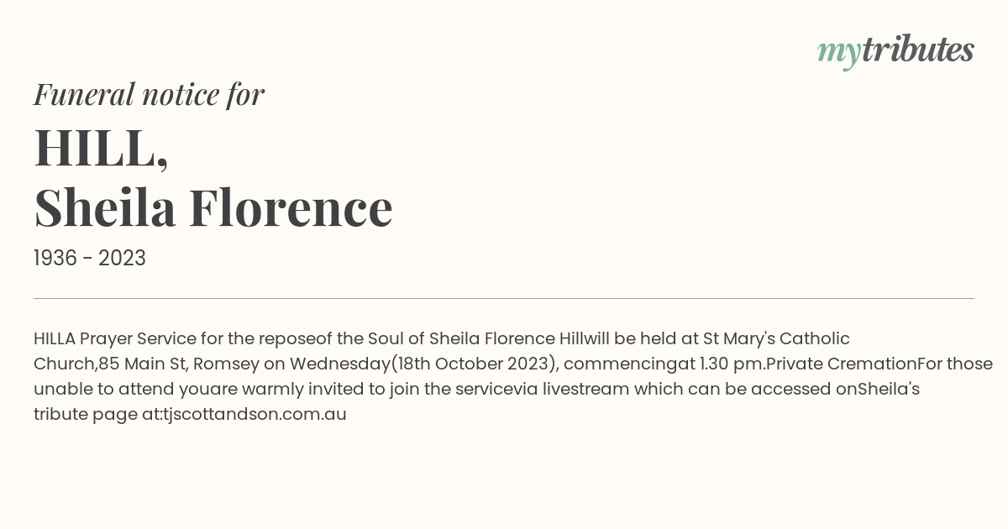Click "St Mary's Catholic" in the notice text
The image size is (1008, 529).
point(776,338)
